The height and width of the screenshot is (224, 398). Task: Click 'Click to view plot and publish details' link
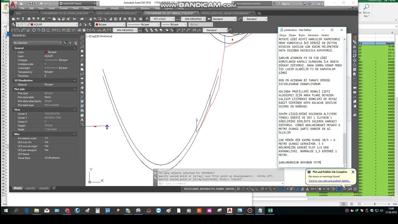(x=329, y=181)
